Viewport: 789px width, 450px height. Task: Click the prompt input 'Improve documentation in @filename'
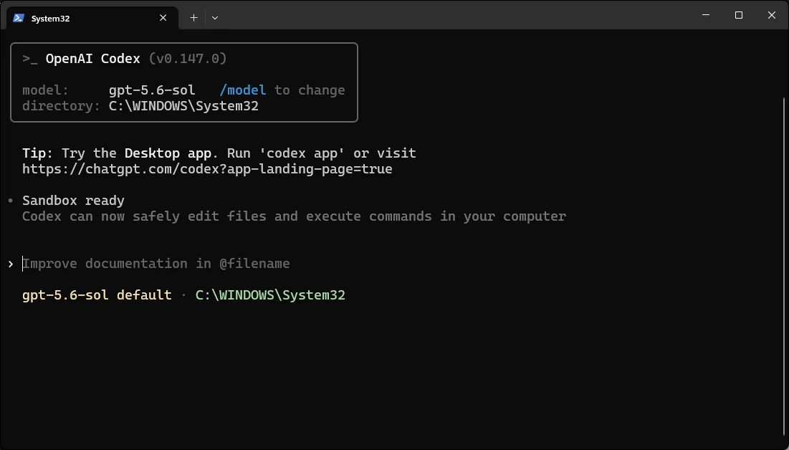pos(156,264)
